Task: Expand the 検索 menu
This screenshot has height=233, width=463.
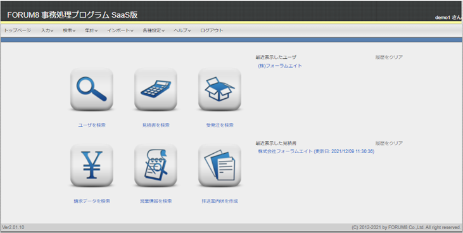Action: tap(69, 30)
